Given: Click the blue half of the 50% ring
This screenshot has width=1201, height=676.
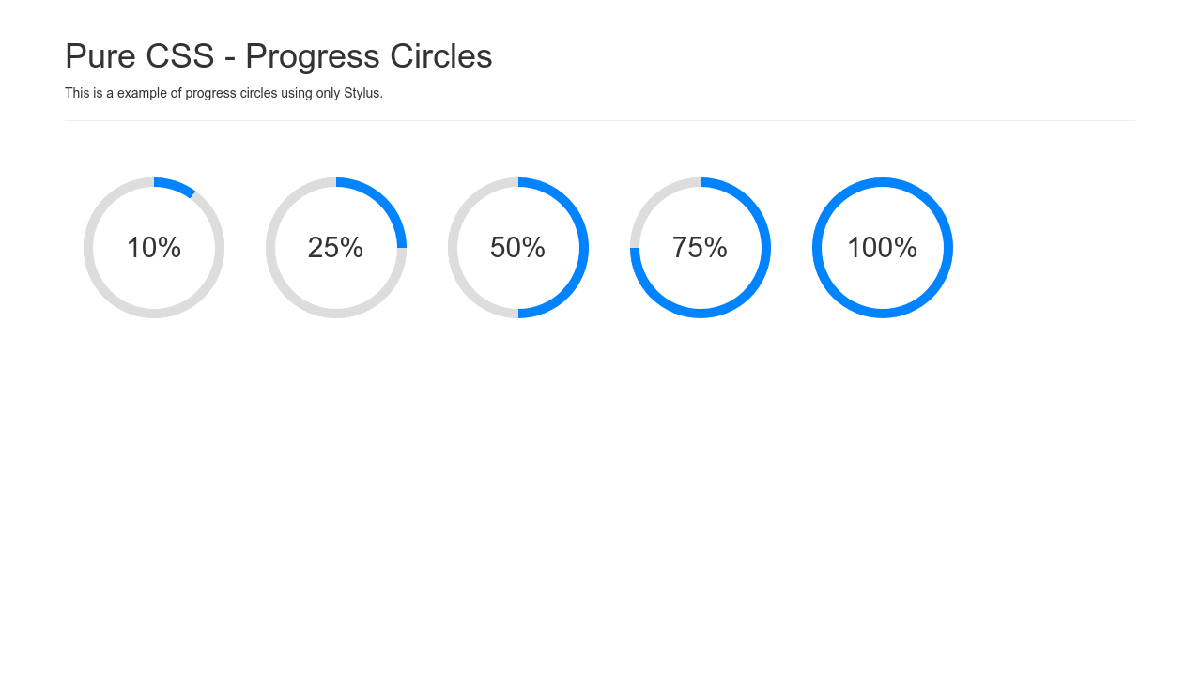Looking at the screenshot, I should pos(583,248).
